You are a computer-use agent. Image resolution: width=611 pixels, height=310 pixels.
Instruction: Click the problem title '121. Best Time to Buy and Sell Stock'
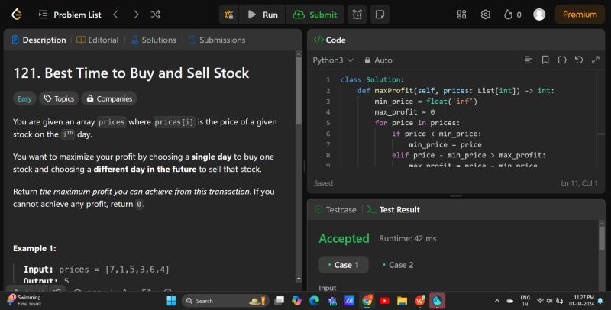click(x=131, y=73)
